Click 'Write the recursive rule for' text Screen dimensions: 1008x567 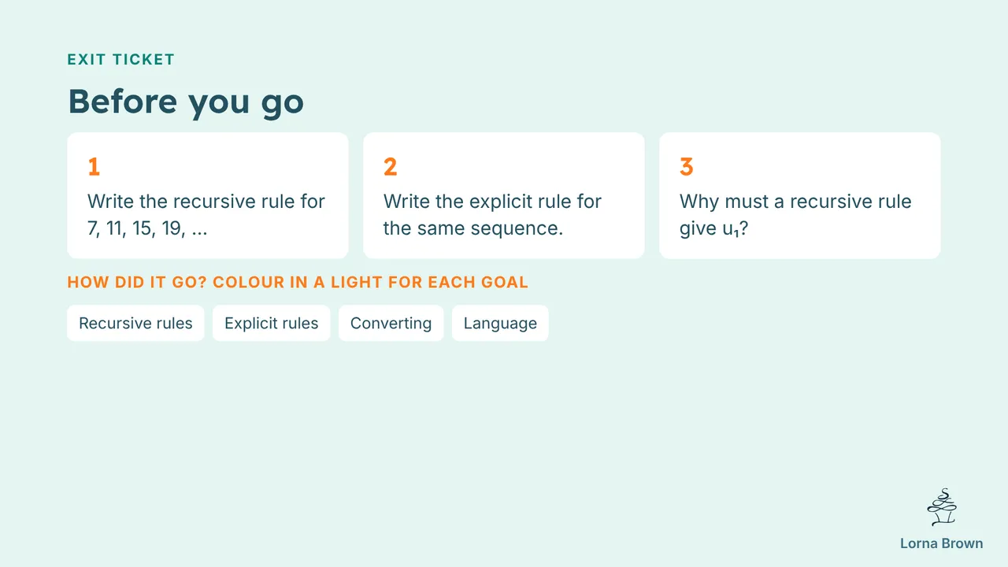click(206, 202)
